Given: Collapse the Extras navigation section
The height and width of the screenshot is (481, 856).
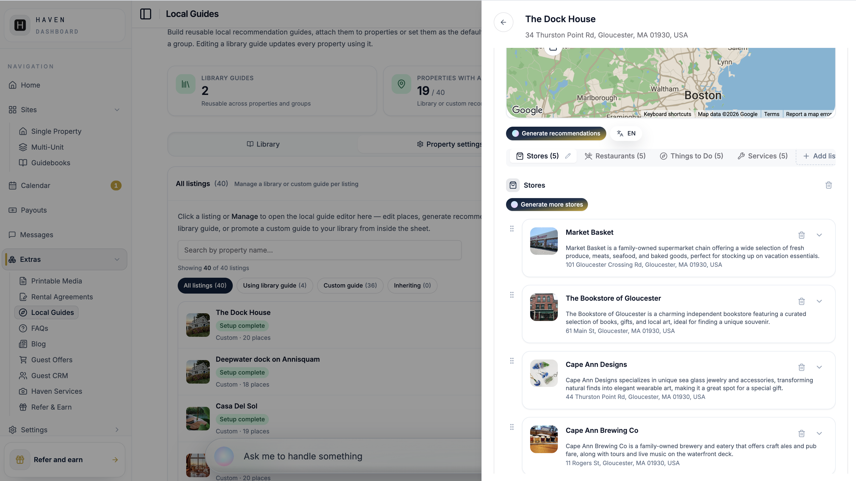Looking at the screenshot, I should [x=117, y=260].
